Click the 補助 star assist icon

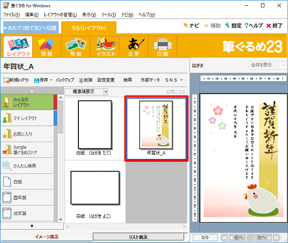(x=213, y=25)
